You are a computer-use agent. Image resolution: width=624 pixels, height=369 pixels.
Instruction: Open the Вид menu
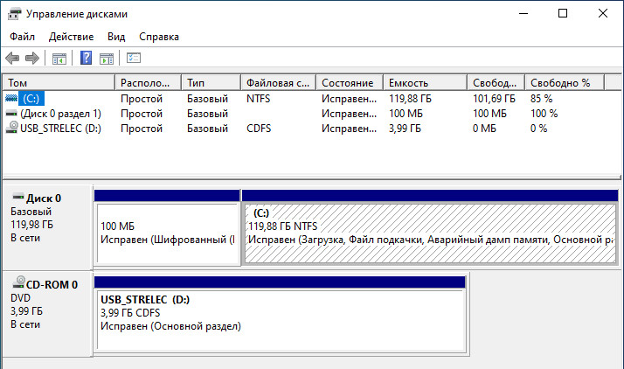pyautogui.click(x=116, y=37)
